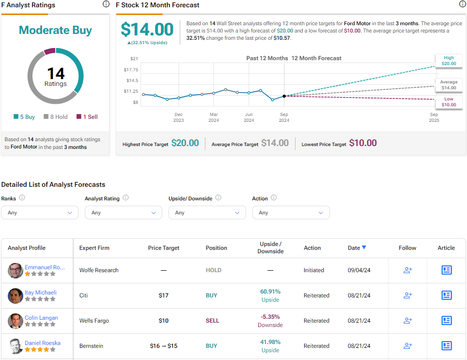
Task: Expand the Analyst Rating dropdown
Action: pyautogui.click(x=123, y=213)
